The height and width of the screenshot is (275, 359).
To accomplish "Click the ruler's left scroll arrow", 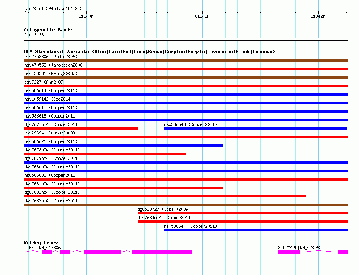I will (25, 13).
